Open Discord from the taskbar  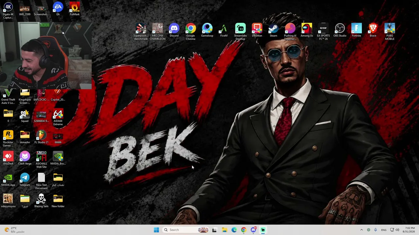coord(253,230)
